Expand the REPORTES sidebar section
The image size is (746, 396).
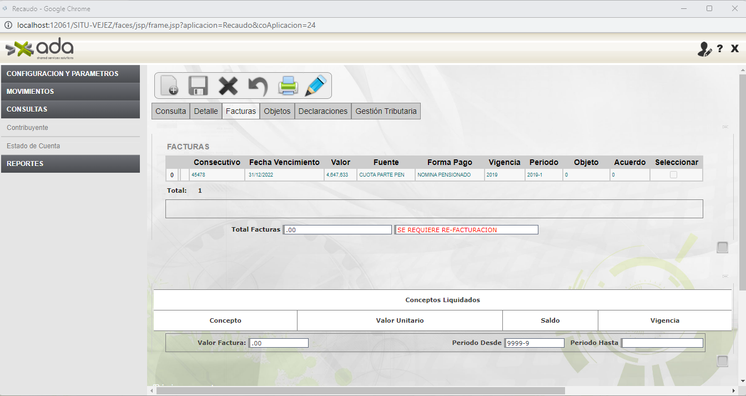click(x=70, y=164)
